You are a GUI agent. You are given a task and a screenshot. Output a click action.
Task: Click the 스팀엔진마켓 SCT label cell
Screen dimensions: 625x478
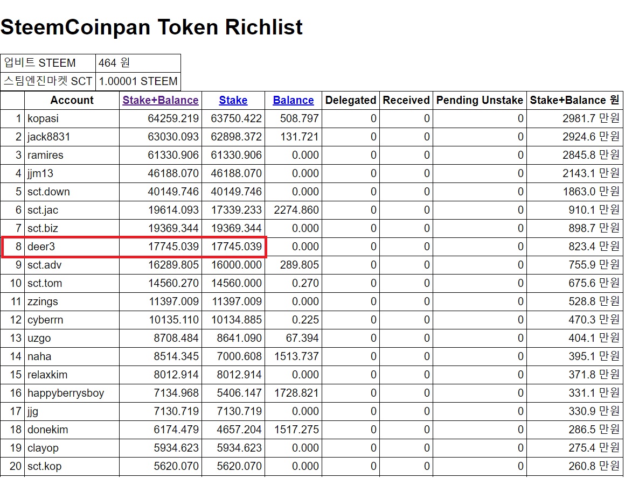point(48,81)
